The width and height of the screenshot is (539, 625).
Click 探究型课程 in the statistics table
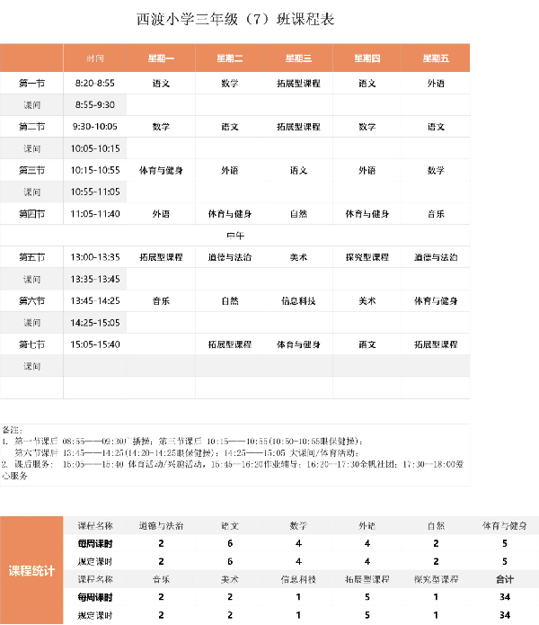pyautogui.click(x=436, y=579)
